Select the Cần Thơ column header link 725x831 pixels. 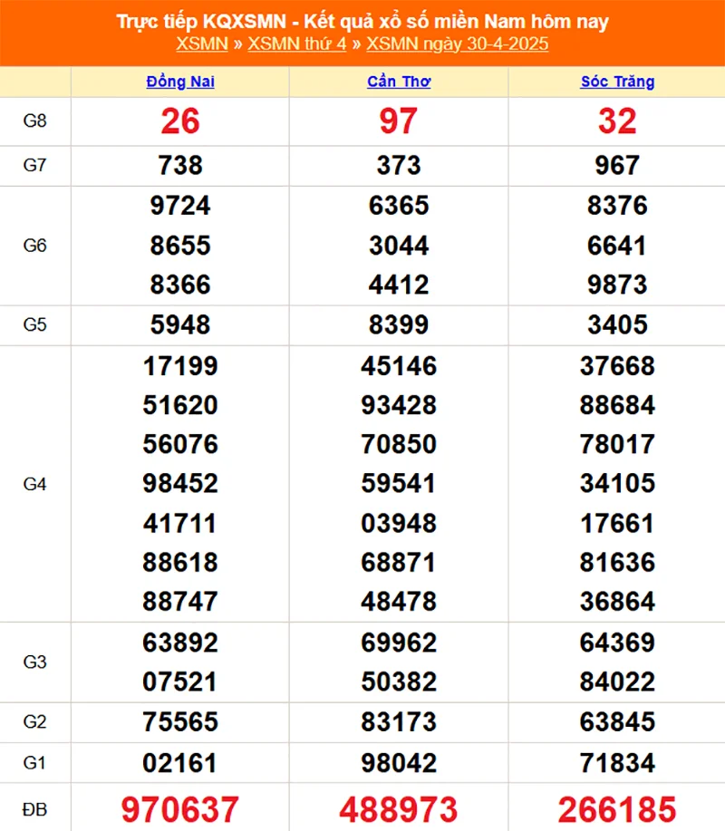coord(399,82)
